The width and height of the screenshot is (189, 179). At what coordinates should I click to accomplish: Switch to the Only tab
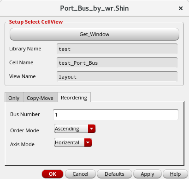click(x=14, y=98)
